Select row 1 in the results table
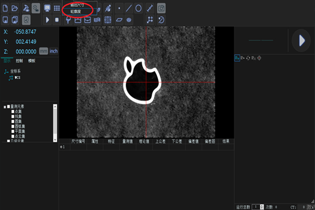The image size is (315, 210). (146, 147)
